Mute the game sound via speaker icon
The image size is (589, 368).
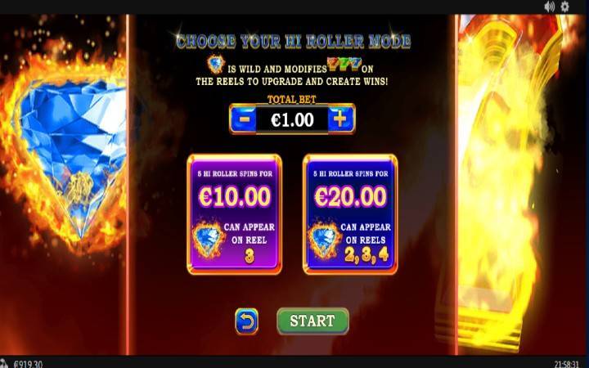click(549, 7)
